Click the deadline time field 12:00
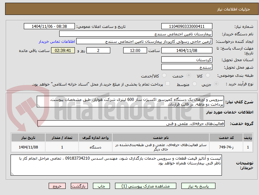259x195 pixels. click(x=135, y=50)
